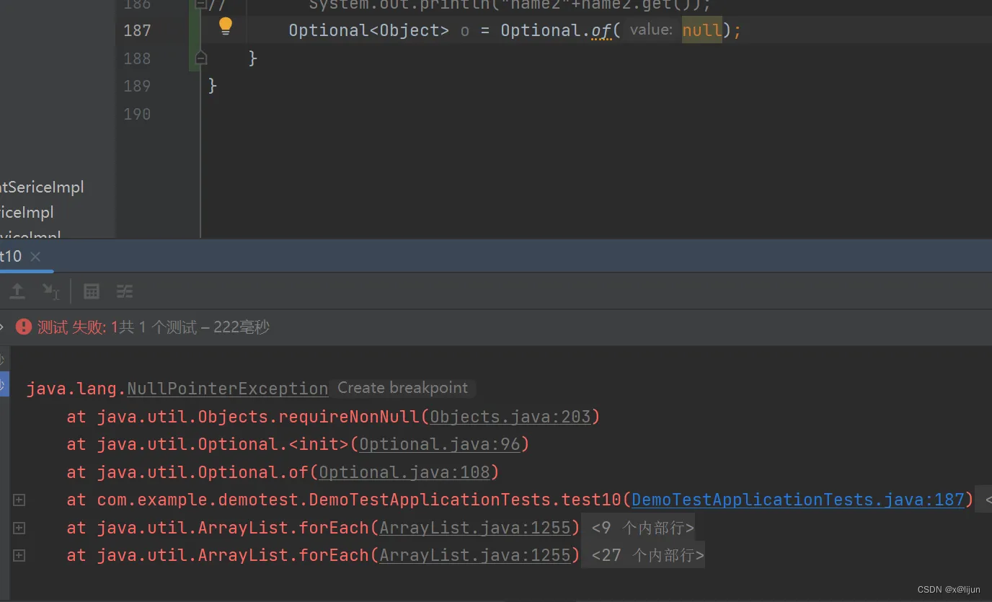Click the Optional<Object> type declaration
Image resolution: width=992 pixels, height=602 pixels.
coord(368,30)
